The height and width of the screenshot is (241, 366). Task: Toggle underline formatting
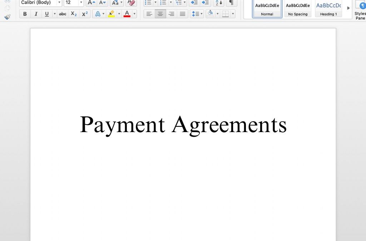[x=47, y=14]
